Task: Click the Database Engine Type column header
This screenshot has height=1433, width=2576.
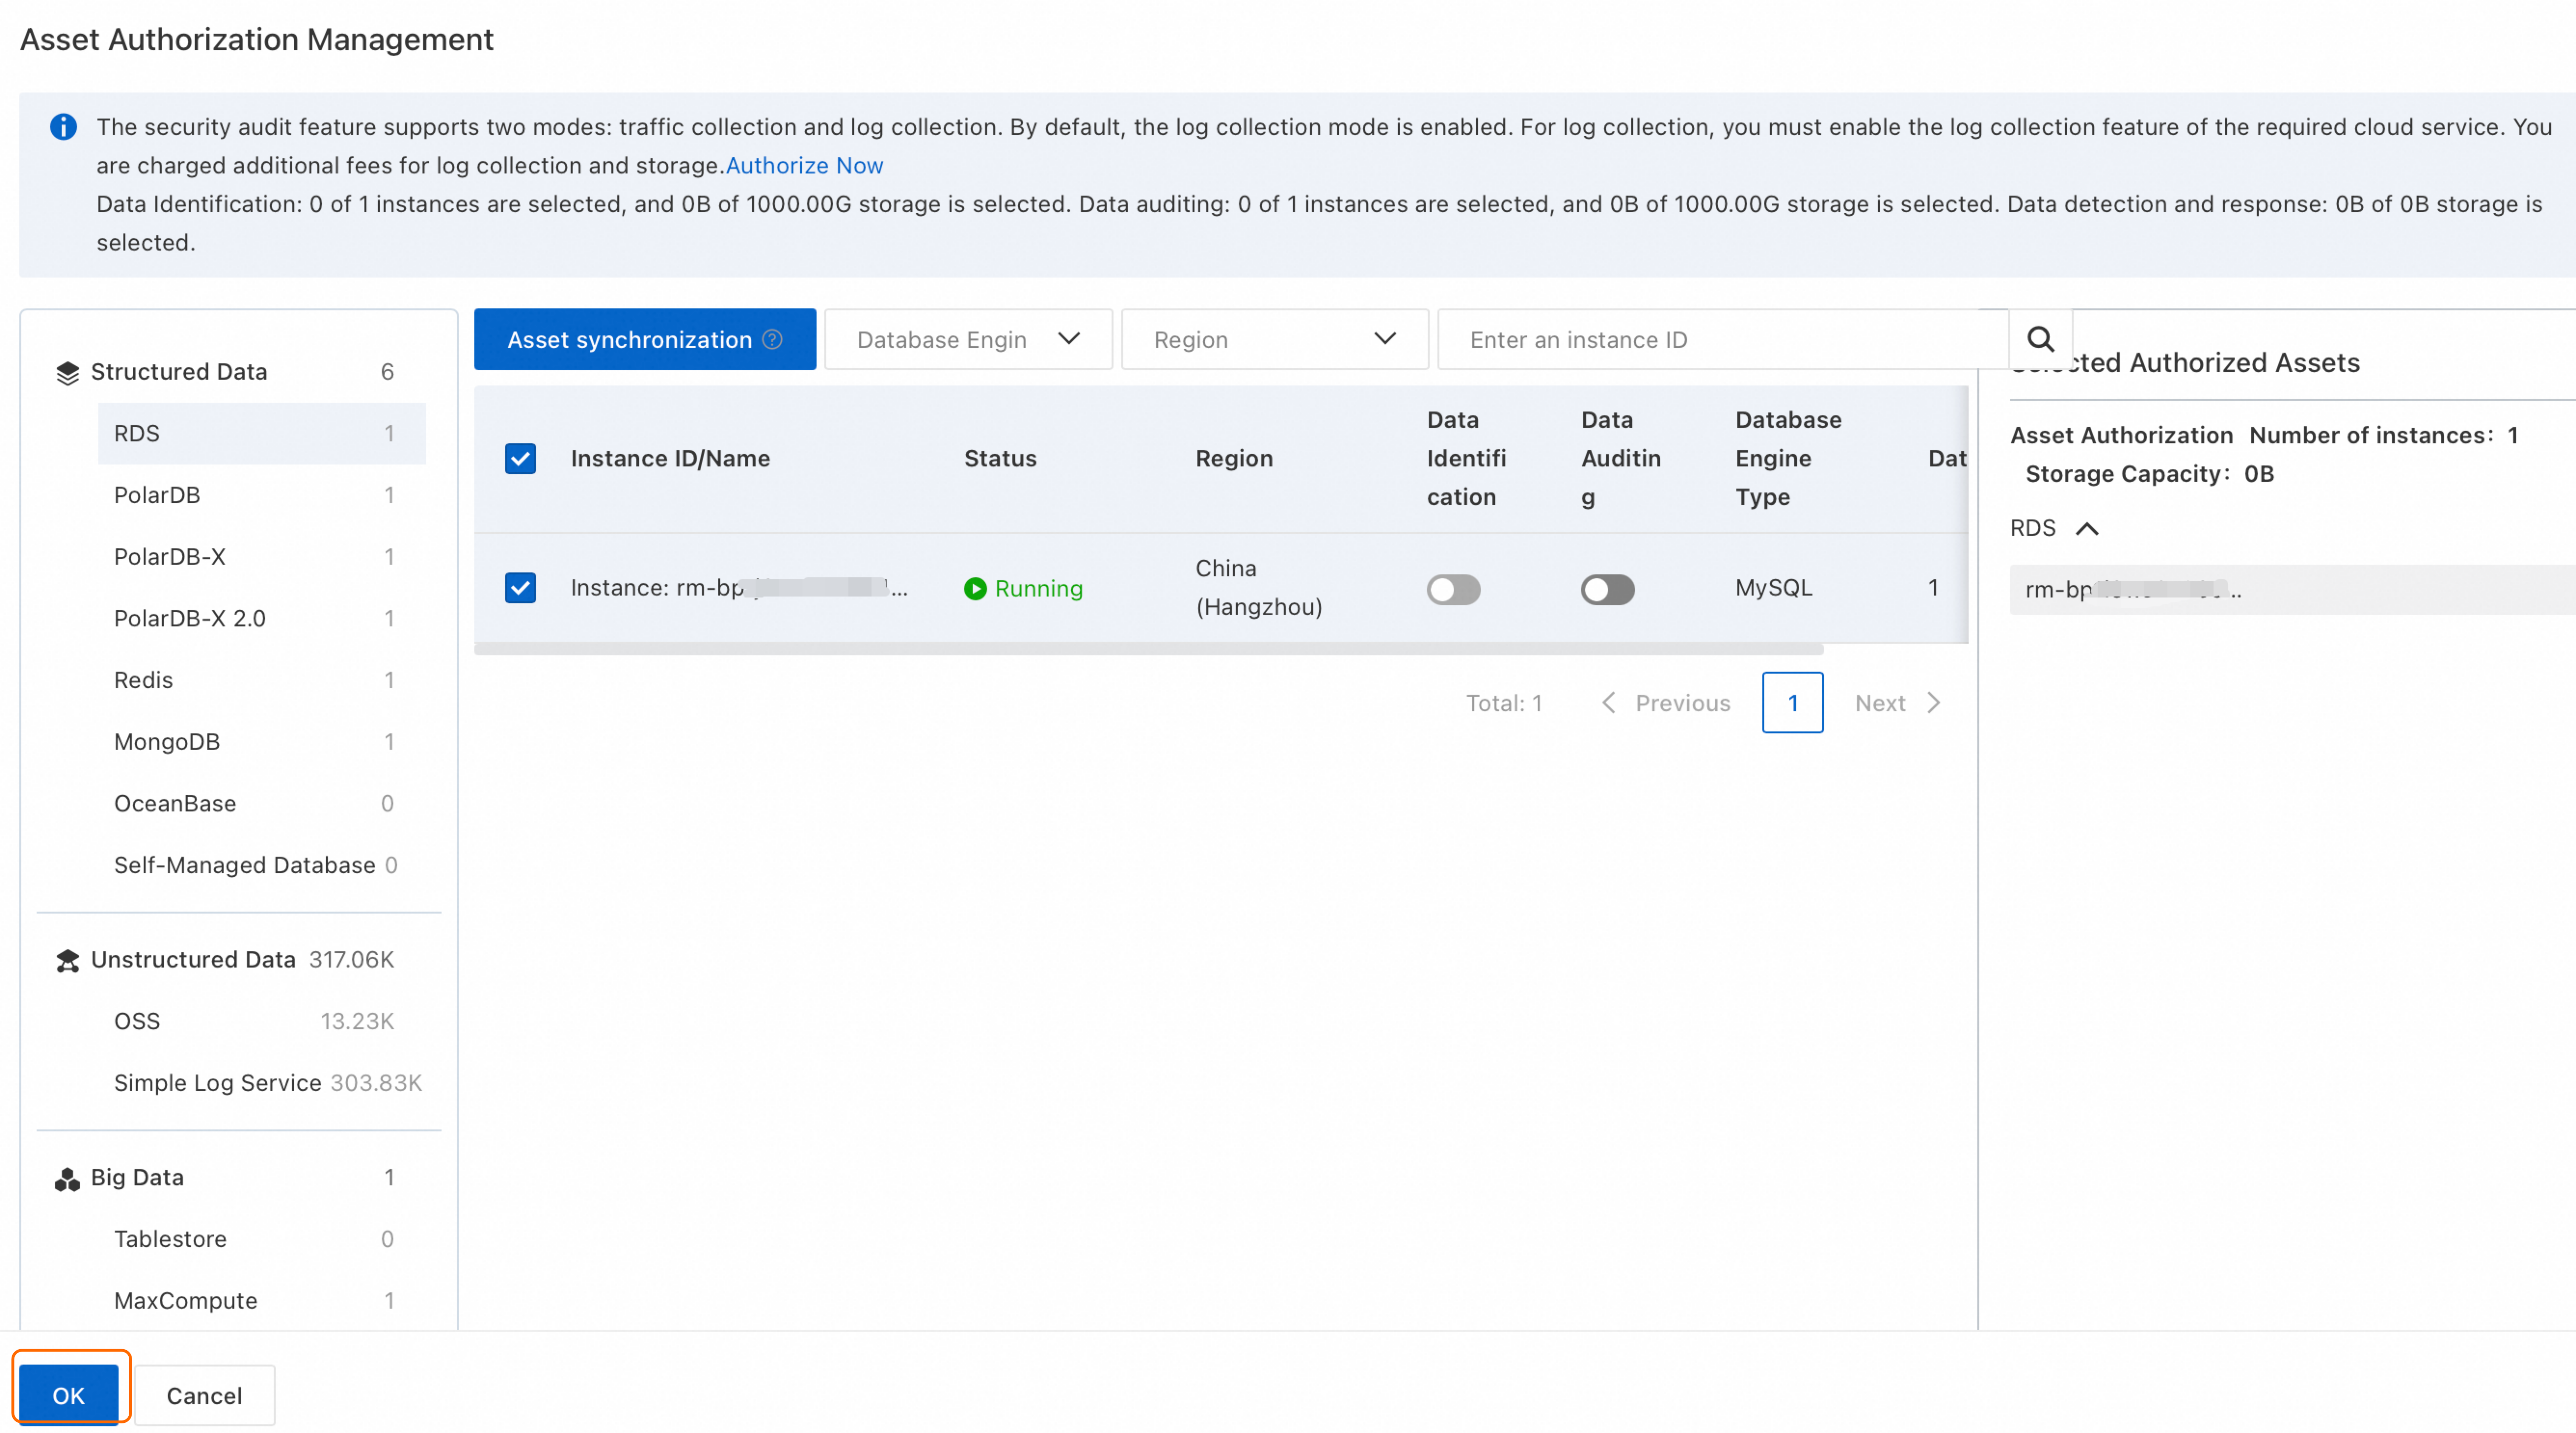Action: [1788, 459]
